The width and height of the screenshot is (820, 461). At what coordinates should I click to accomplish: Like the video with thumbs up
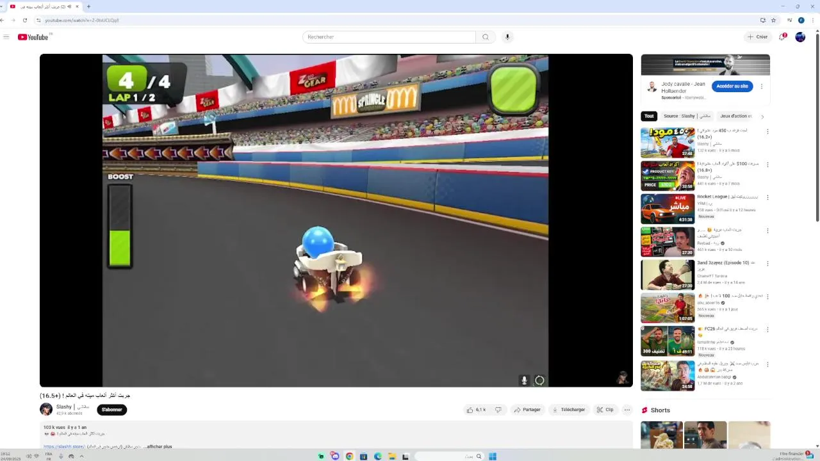[476, 410]
